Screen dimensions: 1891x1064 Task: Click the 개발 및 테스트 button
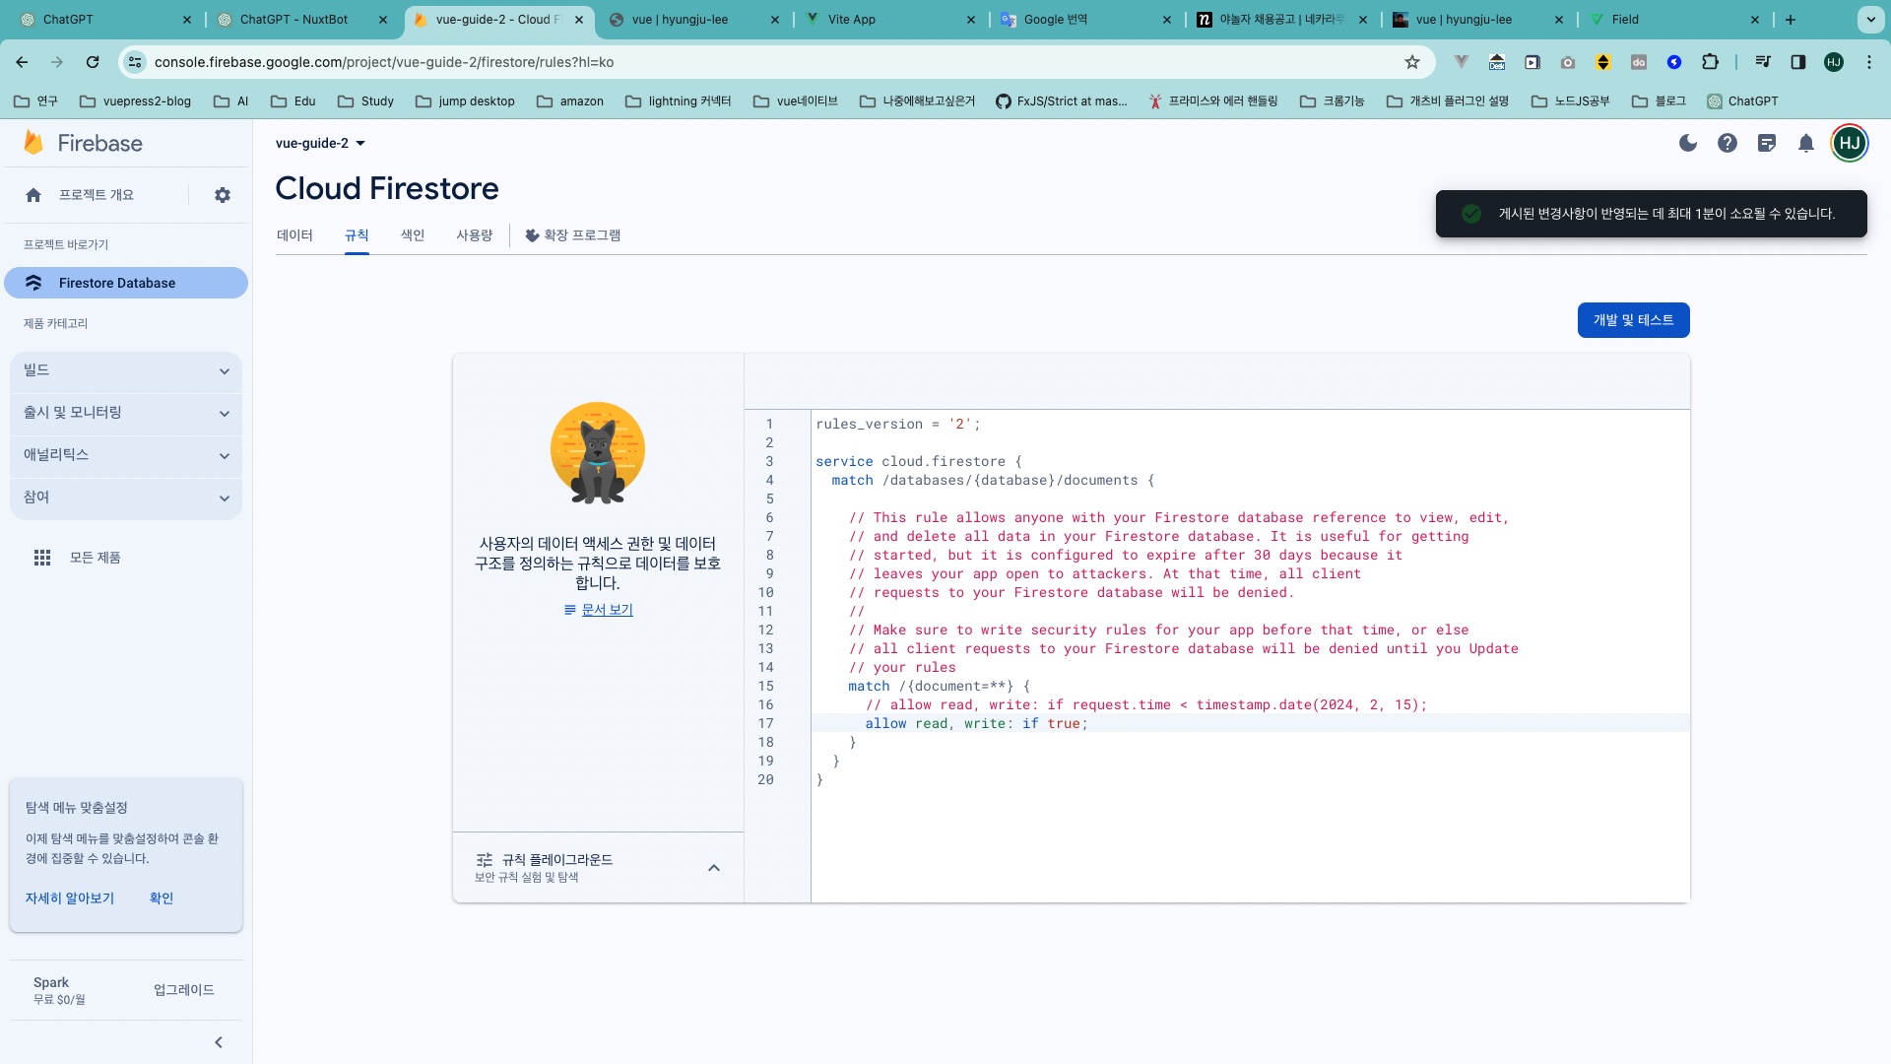pos(1633,320)
